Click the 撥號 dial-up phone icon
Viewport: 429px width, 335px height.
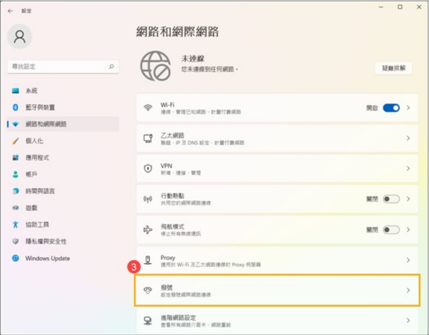(148, 290)
